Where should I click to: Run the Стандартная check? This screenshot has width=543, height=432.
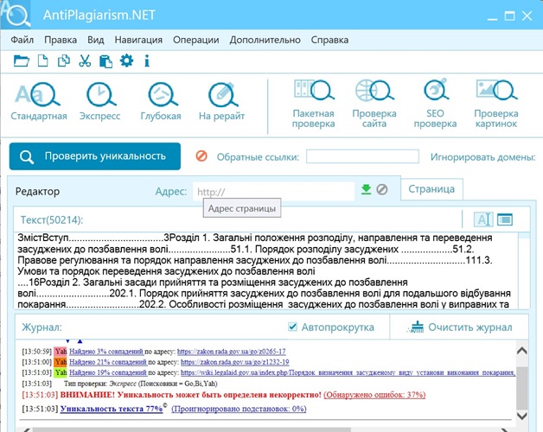38,101
